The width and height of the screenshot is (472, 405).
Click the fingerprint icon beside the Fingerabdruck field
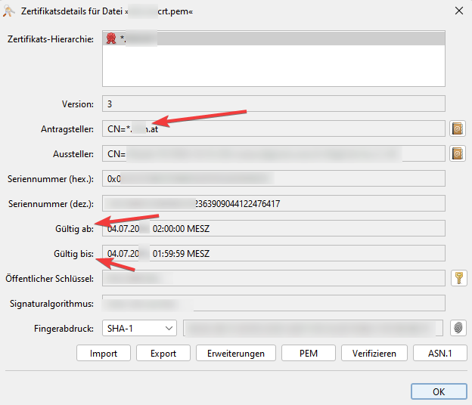point(458,328)
